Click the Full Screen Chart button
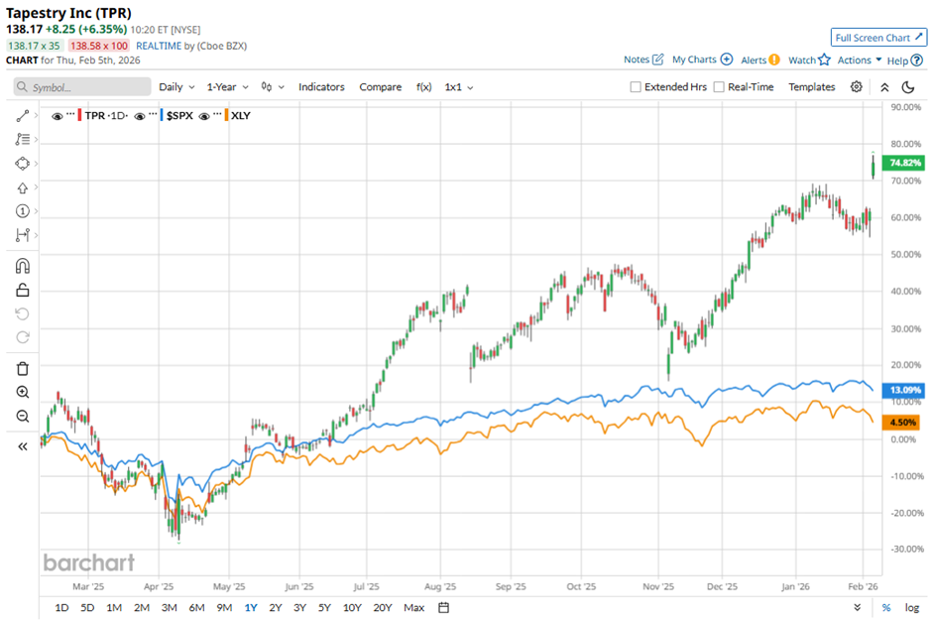Screen dimensions: 932x622 pos(878,38)
